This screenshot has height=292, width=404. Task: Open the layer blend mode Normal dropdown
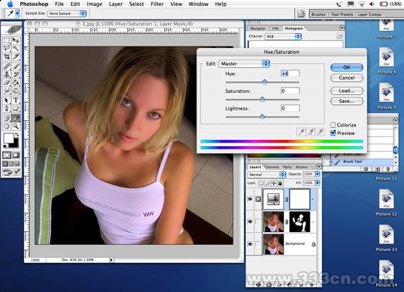point(267,174)
